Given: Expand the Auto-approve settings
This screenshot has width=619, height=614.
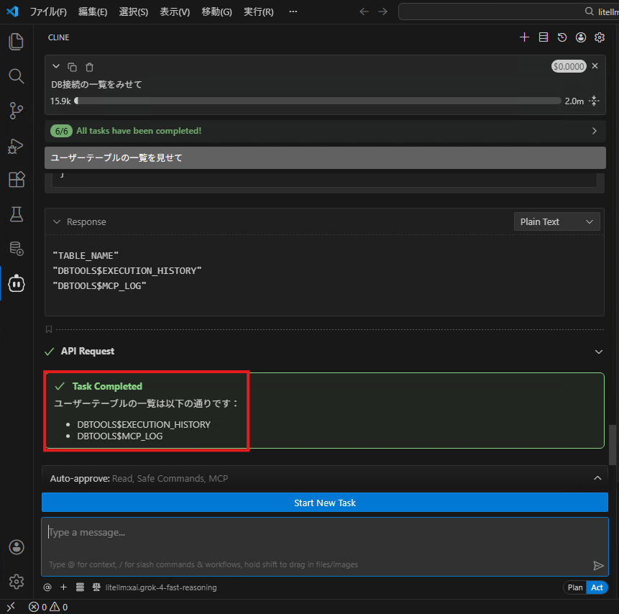Looking at the screenshot, I should click(x=597, y=478).
